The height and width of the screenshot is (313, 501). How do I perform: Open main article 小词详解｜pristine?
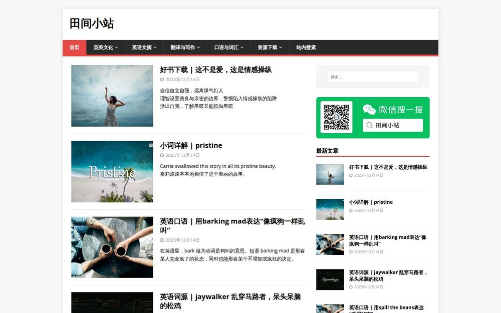coord(191,145)
